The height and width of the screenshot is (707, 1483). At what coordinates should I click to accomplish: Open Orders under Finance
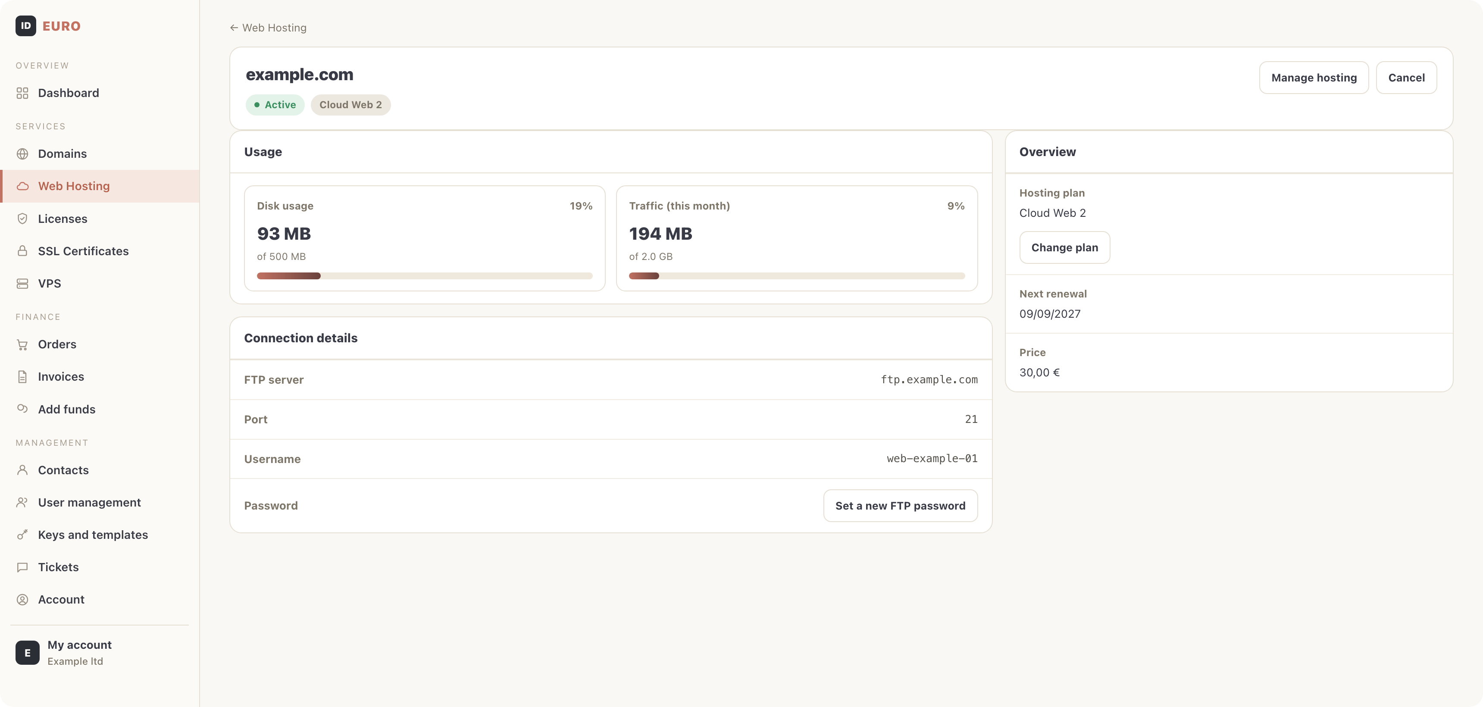(100, 344)
